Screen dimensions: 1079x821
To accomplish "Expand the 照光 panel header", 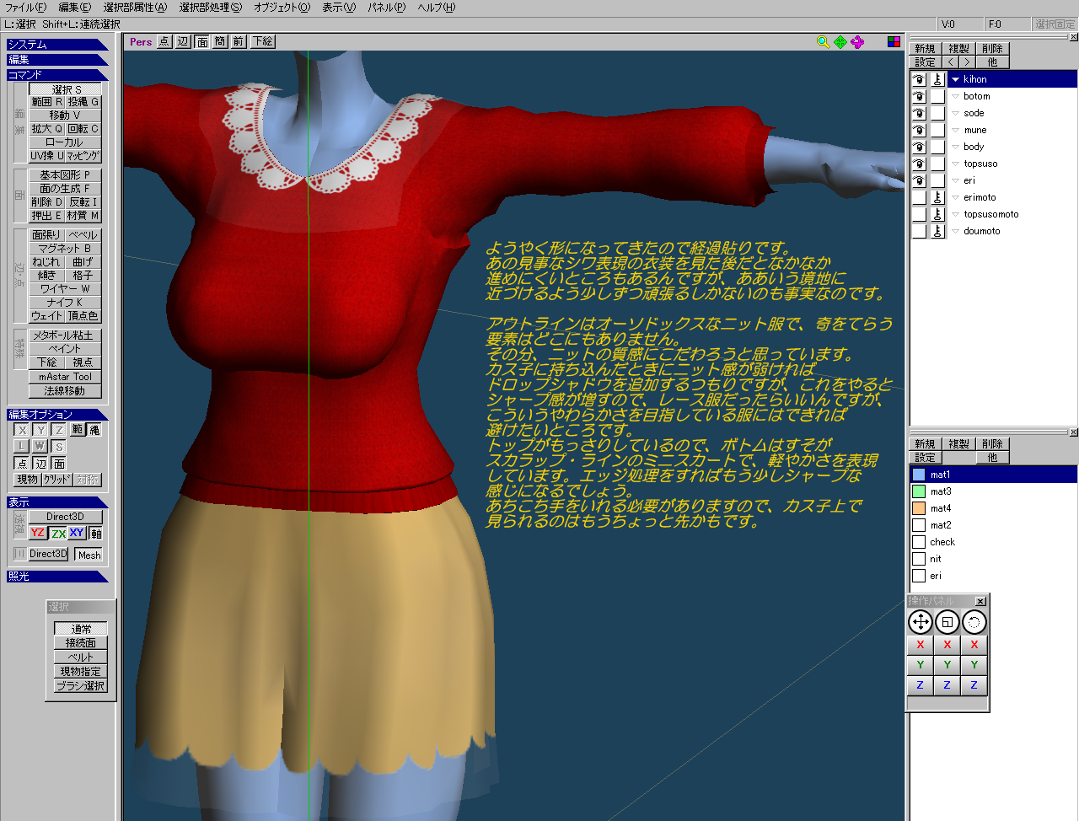I will coord(56,577).
